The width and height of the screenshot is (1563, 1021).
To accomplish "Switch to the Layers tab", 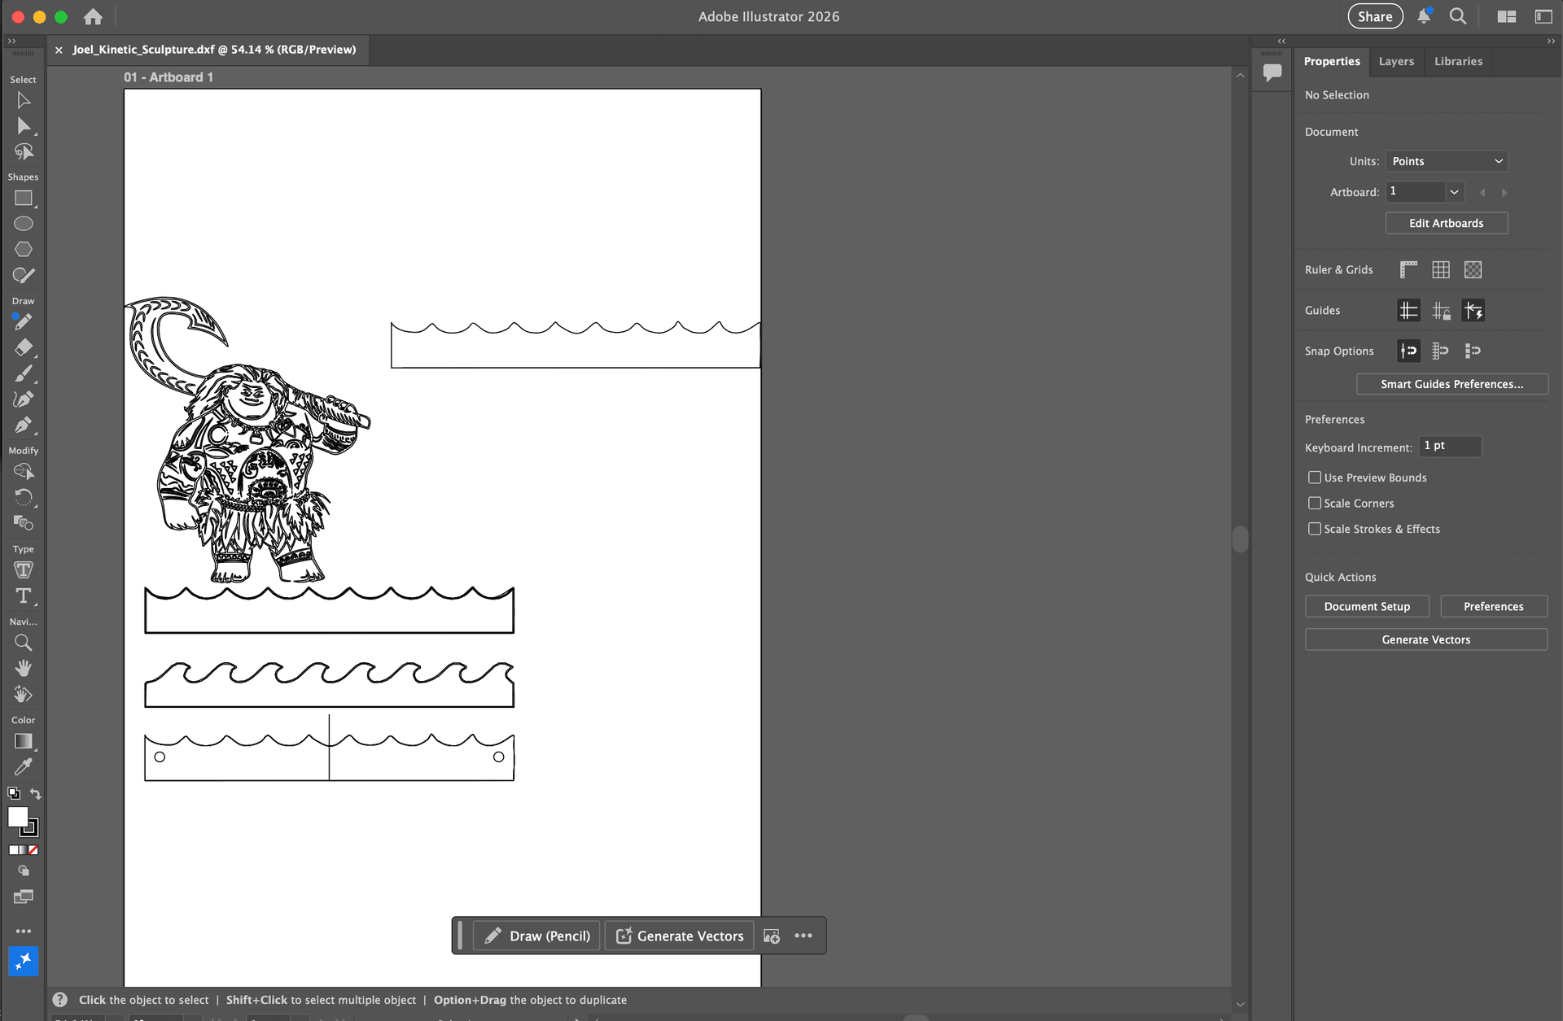I will coord(1396,61).
